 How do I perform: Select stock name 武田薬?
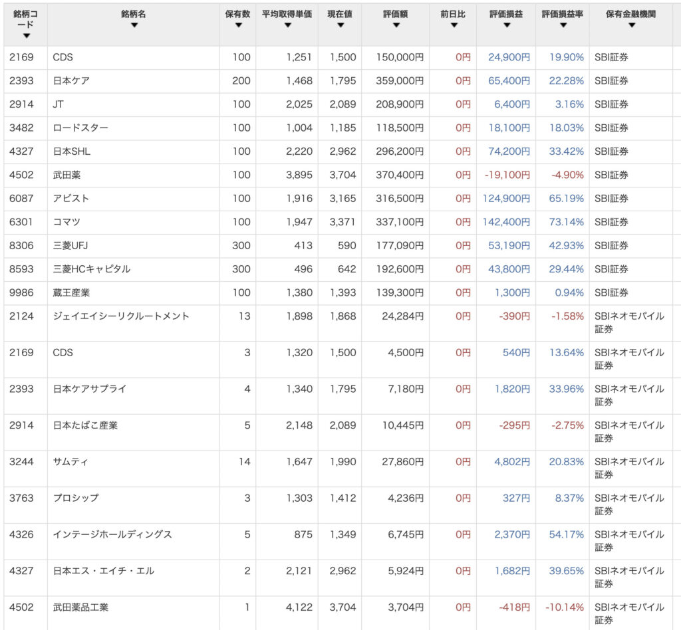coord(67,175)
